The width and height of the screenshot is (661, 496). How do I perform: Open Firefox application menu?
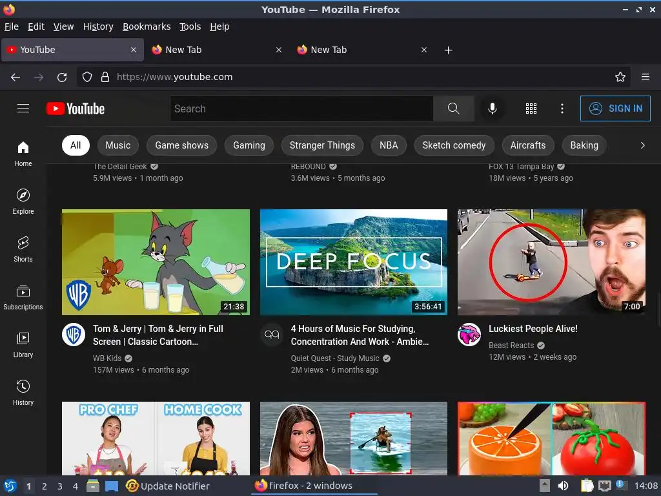(646, 77)
